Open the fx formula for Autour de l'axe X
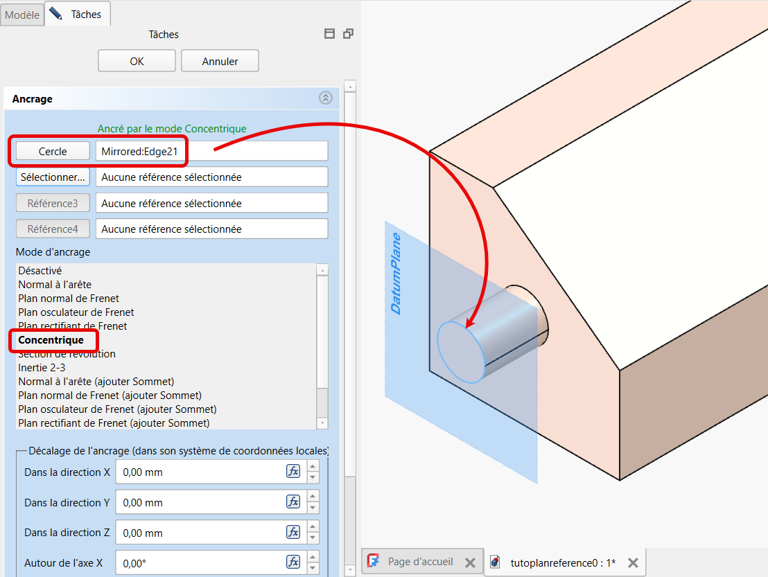The height and width of the screenshot is (577, 768). pyautogui.click(x=293, y=562)
